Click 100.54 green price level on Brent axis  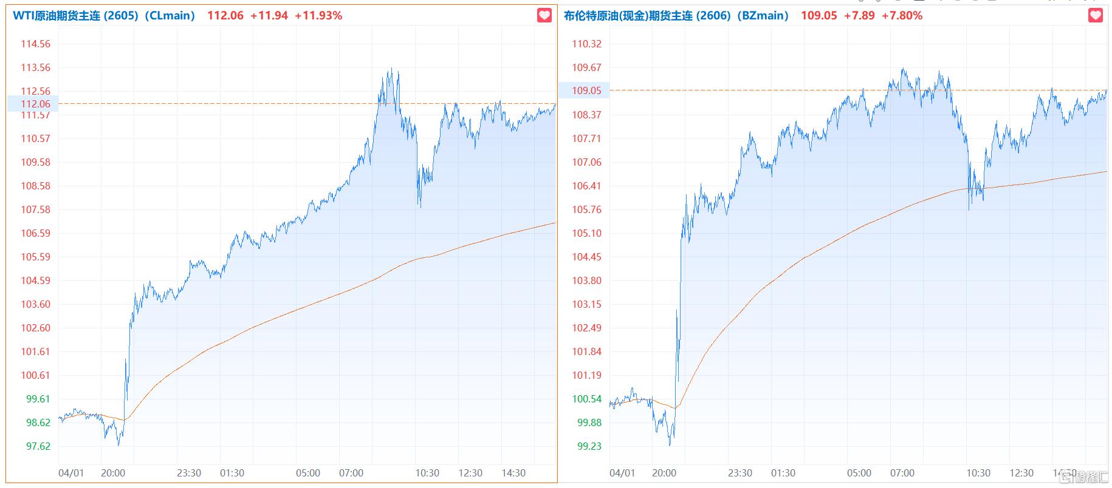point(586,399)
